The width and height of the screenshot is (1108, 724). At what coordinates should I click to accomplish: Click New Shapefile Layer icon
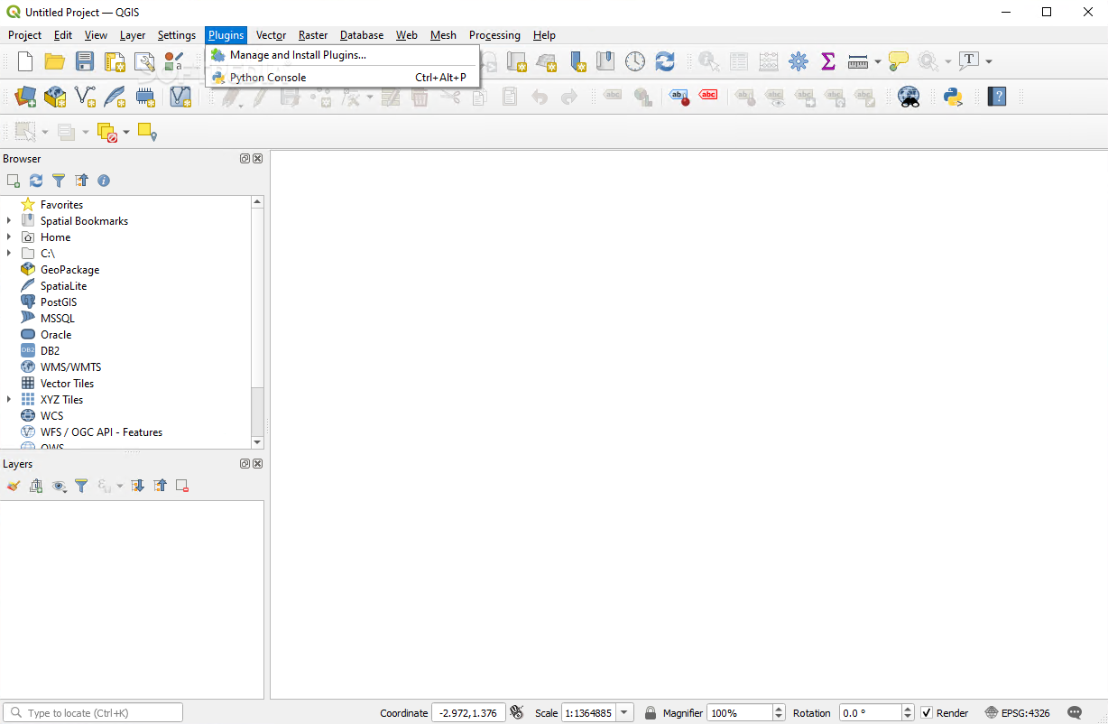click(x=85, y=97)
